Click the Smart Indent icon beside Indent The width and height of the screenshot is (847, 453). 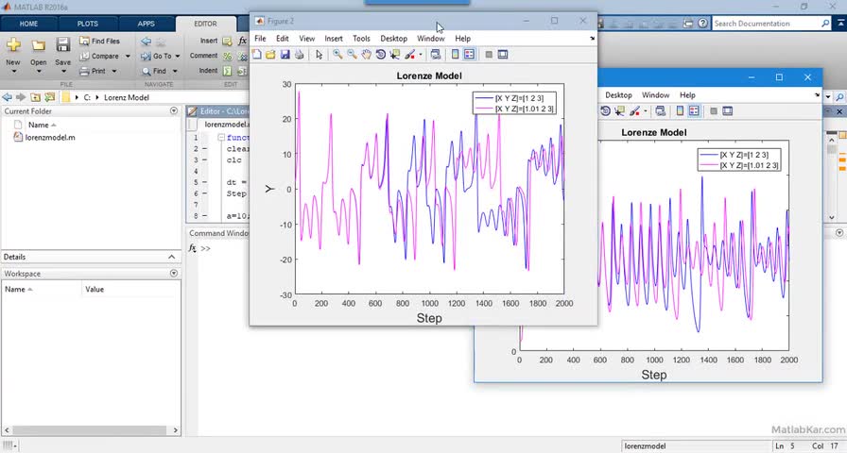(x=228, y=71)
